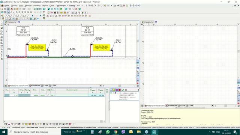Click the red icon at bottom of middle vertical toolbar
240x135 pixels.
[138, 83]
